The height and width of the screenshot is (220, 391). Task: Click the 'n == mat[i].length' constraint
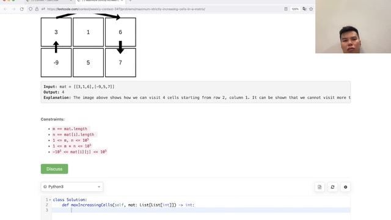(73, 134)
